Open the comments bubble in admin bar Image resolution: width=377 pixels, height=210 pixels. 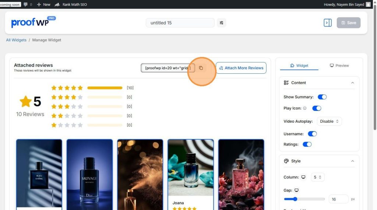25,4
